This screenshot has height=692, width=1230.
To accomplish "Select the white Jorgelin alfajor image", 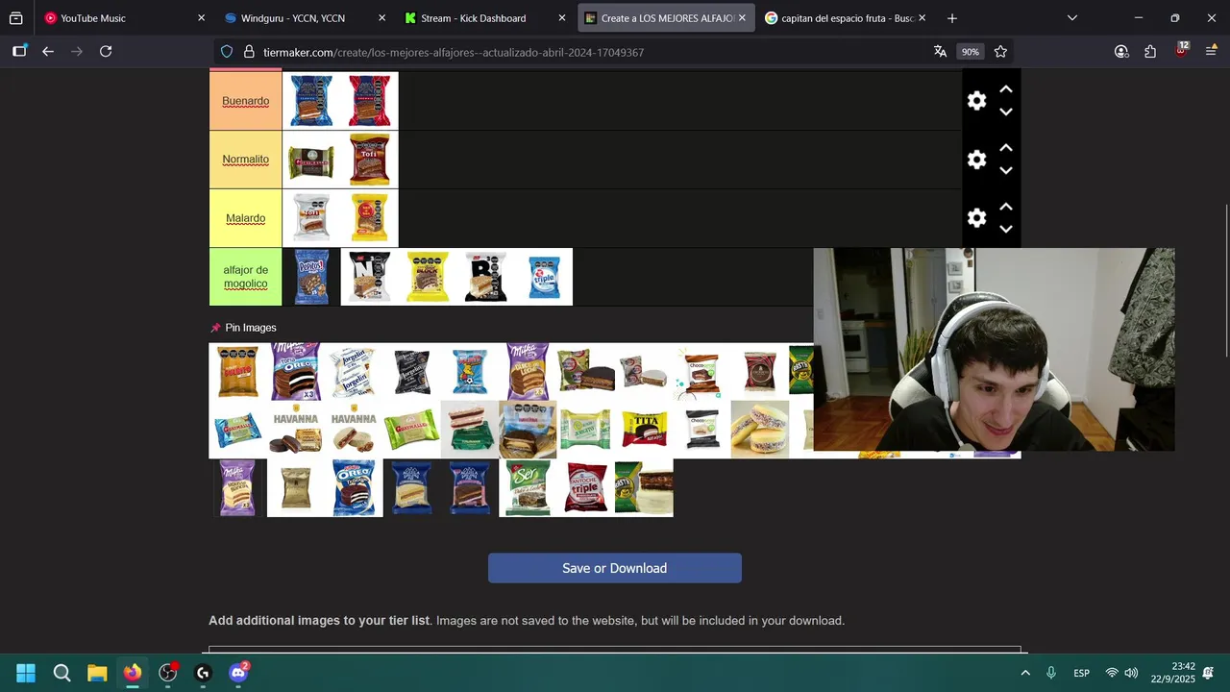I will coord(354,372).
